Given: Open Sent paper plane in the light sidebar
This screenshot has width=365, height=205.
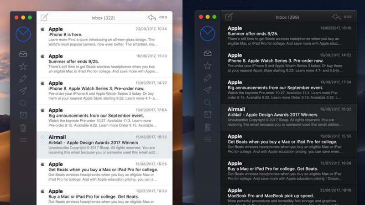Looking at the screenshot, I should click(x=23, y=91).
